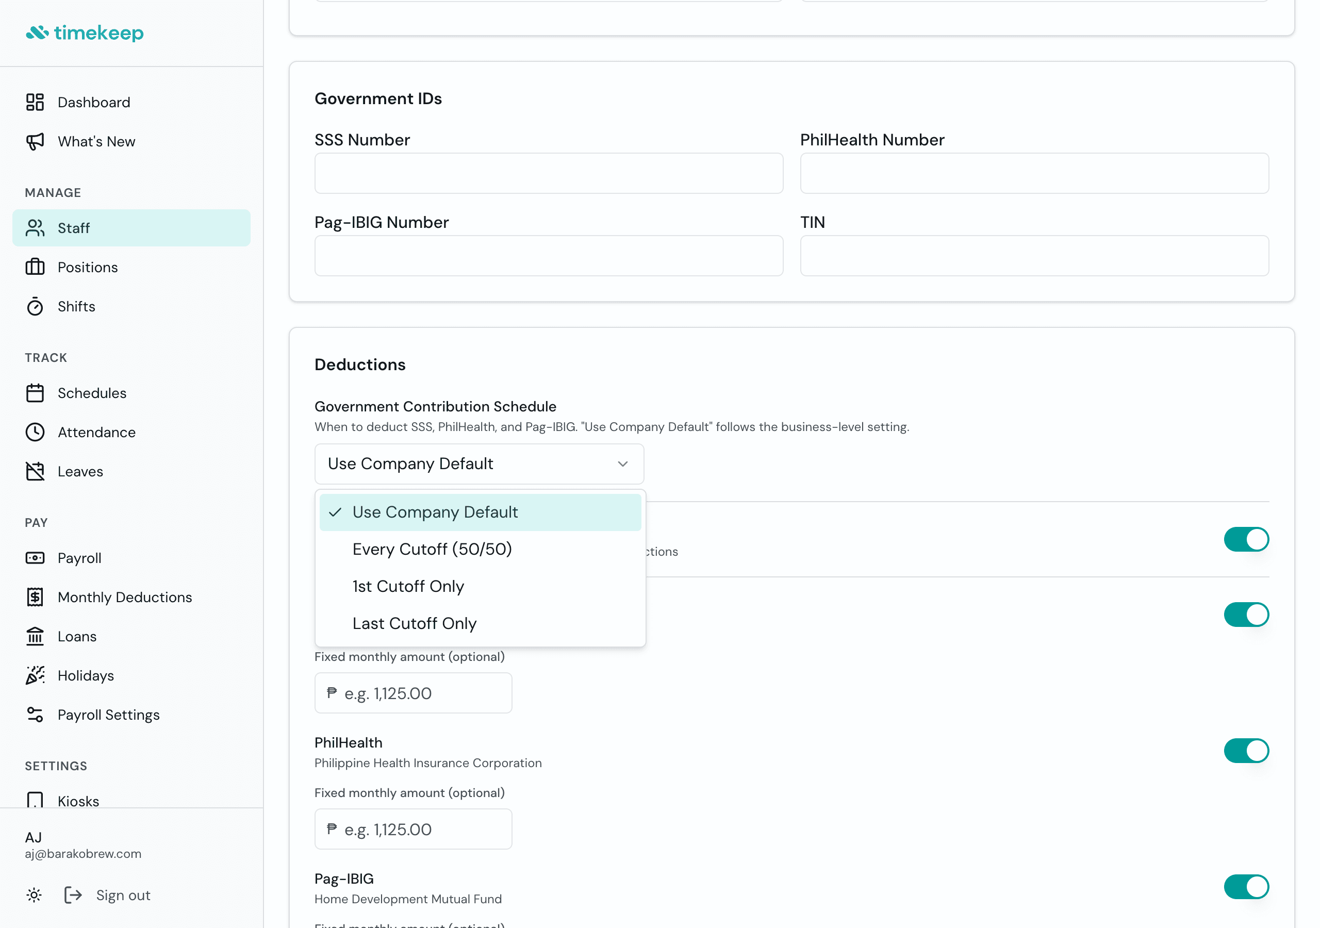Open the Loans bank icon
1320x928 pixels.
pyautogui.click(x=35, y=637)
